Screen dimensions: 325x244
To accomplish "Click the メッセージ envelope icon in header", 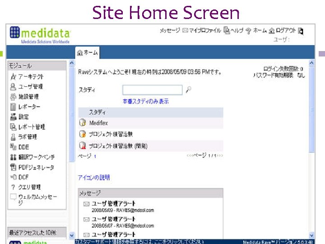I will (x=185, y=31).
